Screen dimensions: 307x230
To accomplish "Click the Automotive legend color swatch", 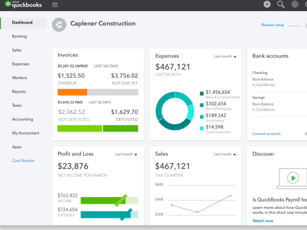I will [201, 117].
